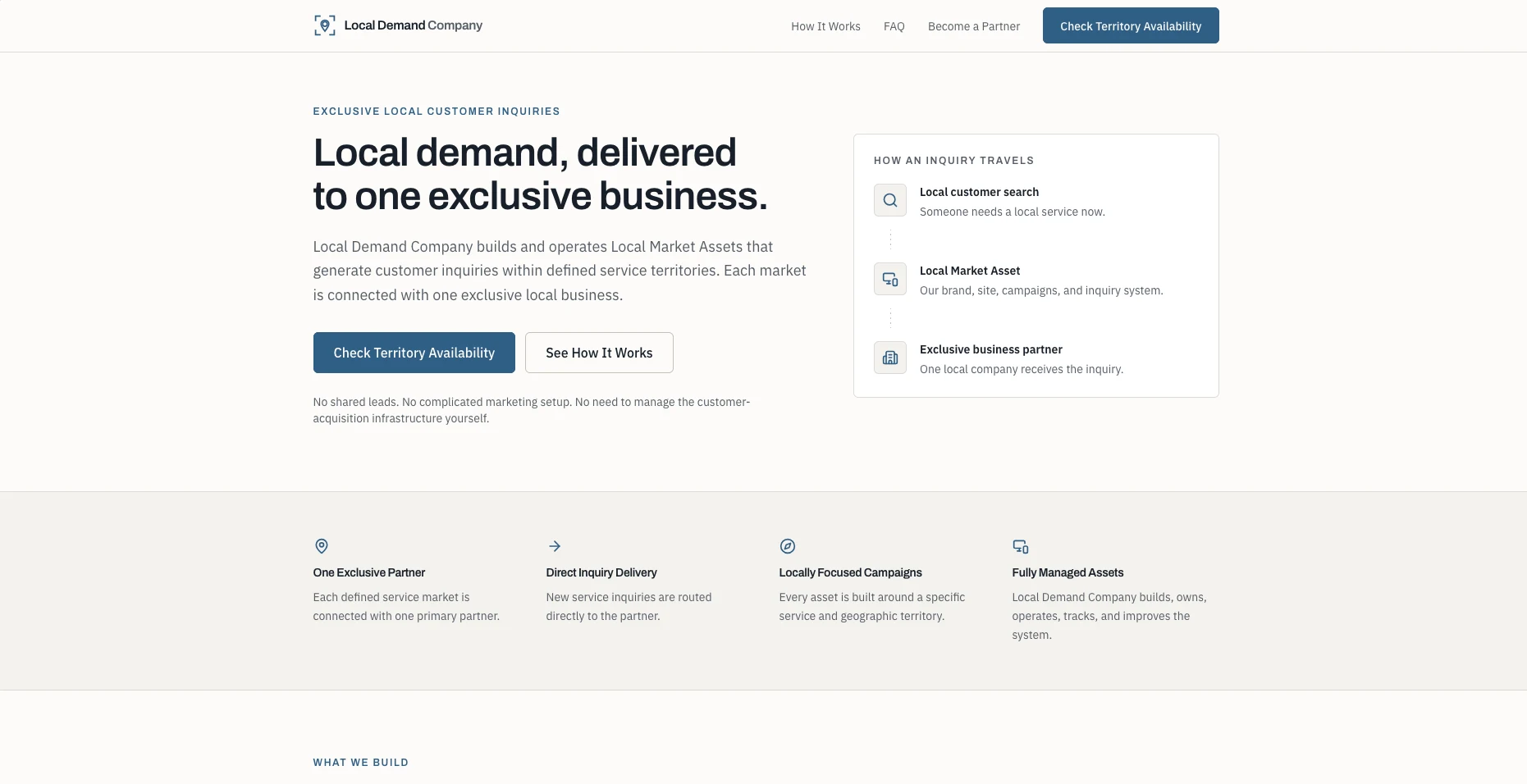Open the FAQ nav link
Screen dimensions: 1527x784
894,26
